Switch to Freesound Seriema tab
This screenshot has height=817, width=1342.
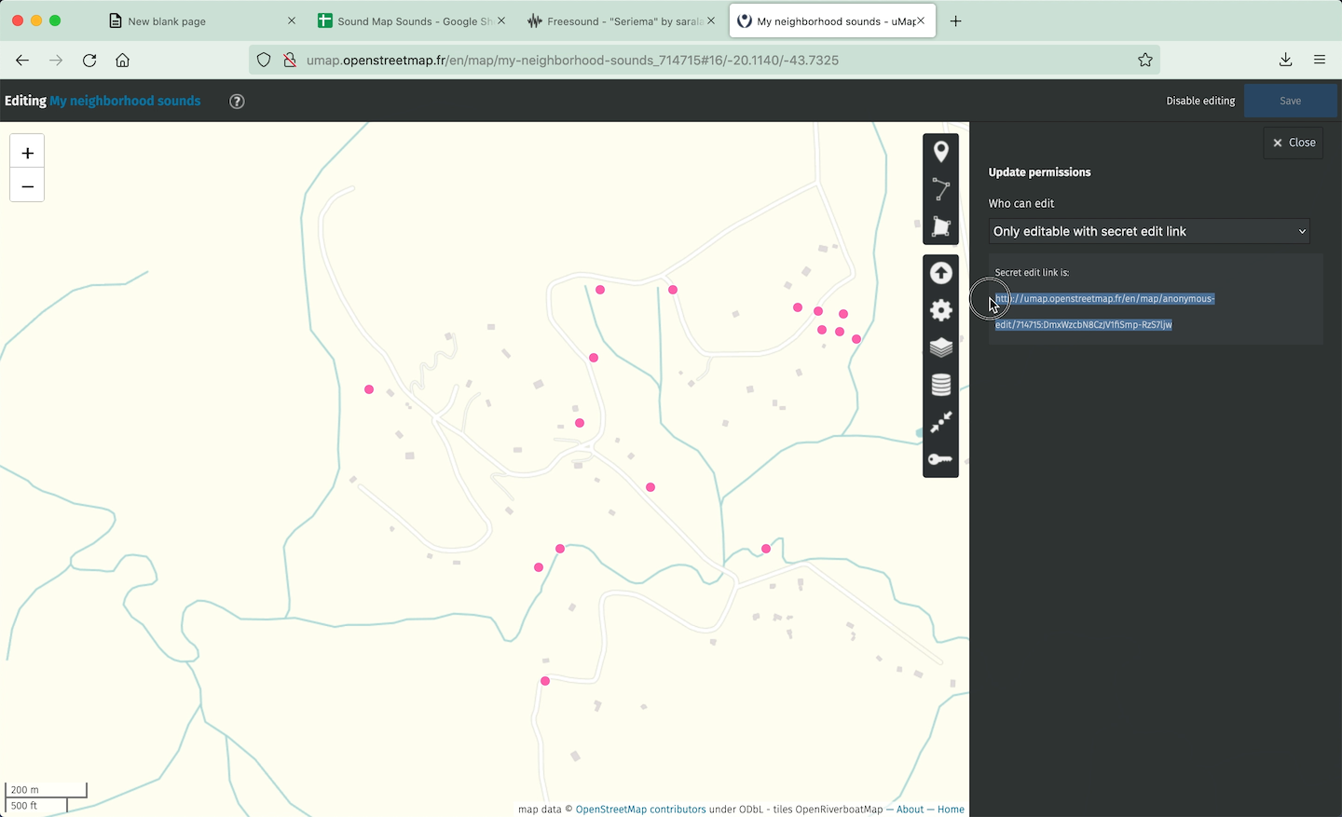click(x=615, y=21)
